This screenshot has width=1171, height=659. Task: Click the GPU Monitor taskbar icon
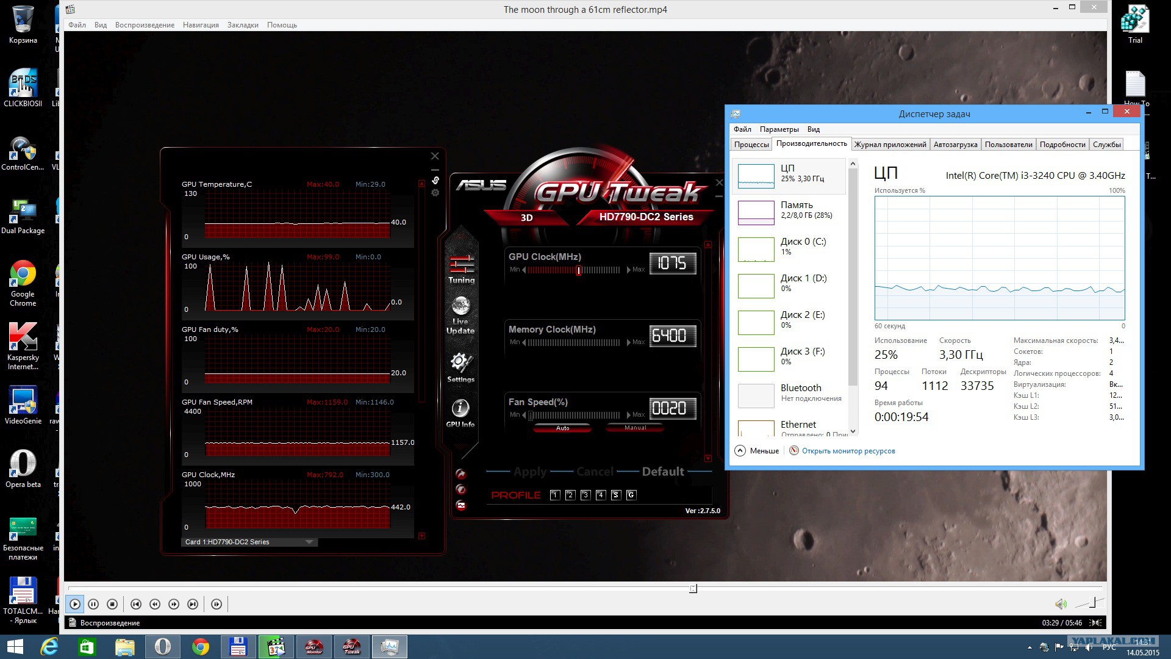point(314,647)
